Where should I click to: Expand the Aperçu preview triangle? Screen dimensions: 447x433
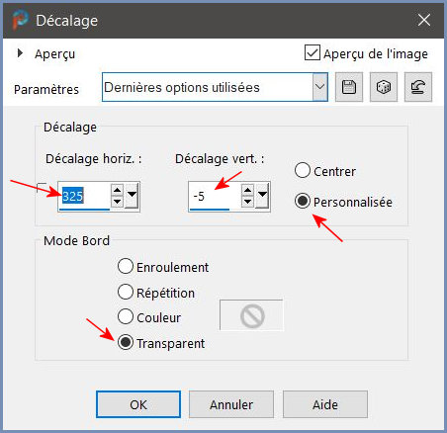20,53
